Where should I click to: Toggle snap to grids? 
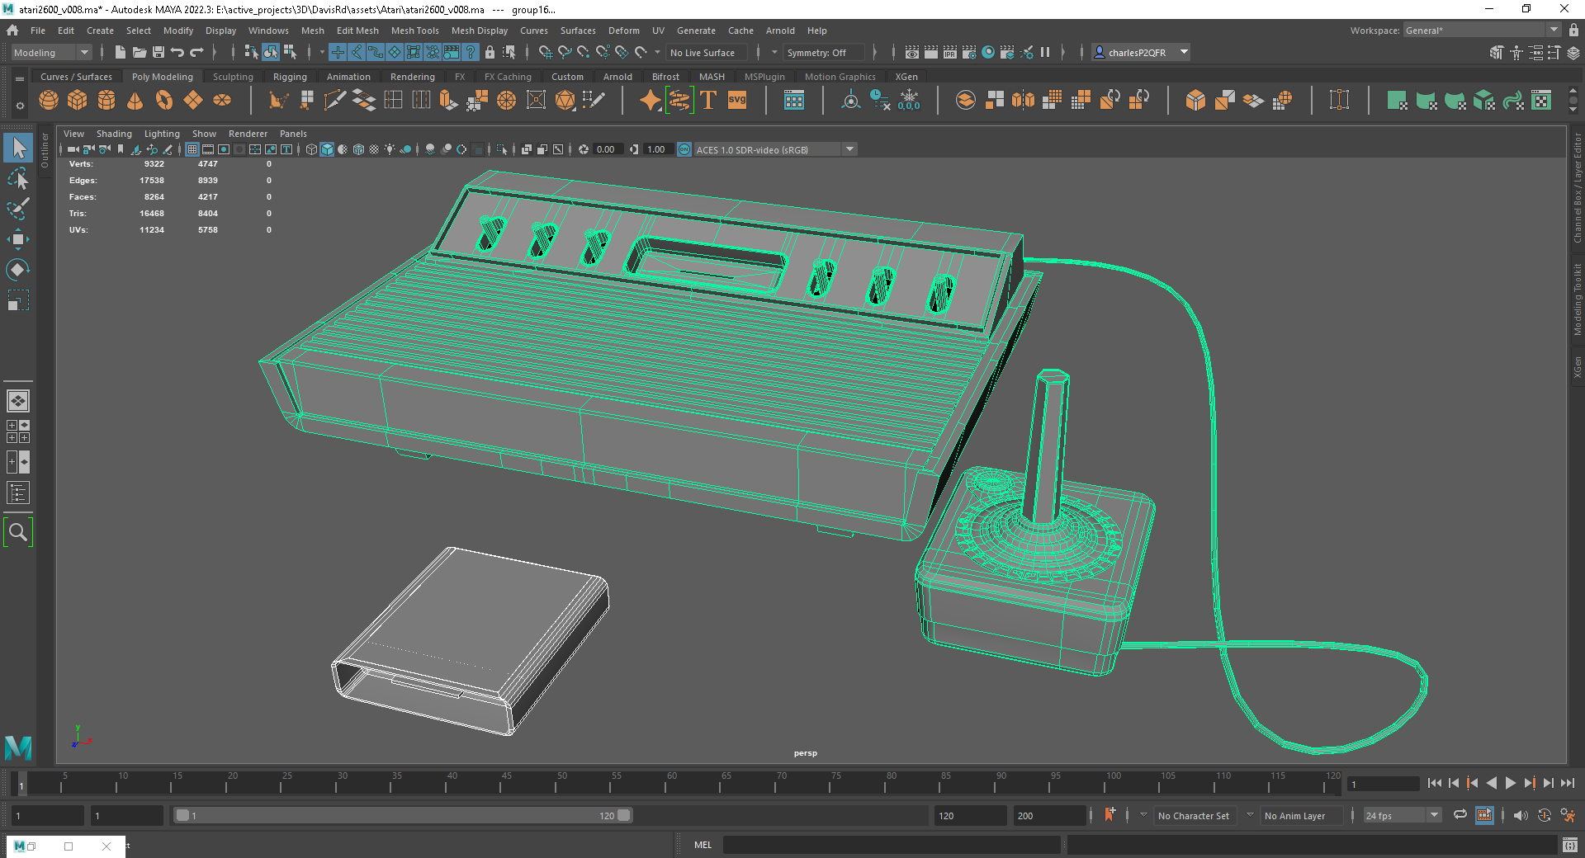[545, 53]
